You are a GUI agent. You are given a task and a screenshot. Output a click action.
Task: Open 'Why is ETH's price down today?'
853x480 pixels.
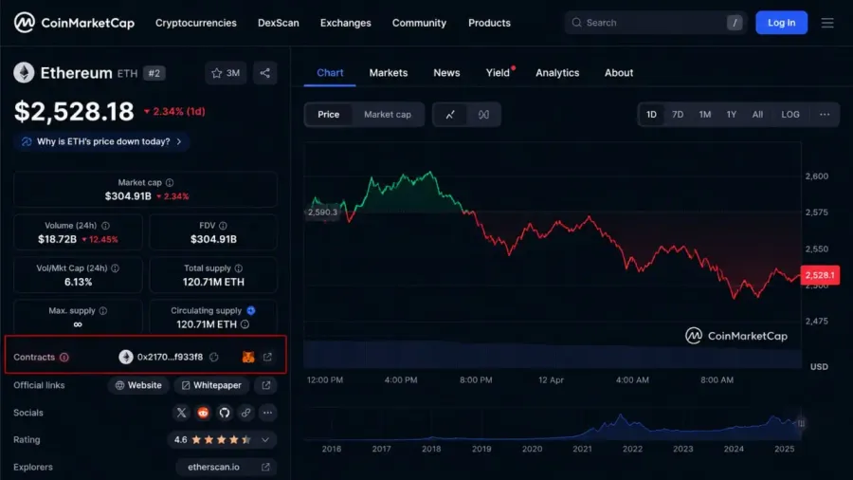[101, 141]
